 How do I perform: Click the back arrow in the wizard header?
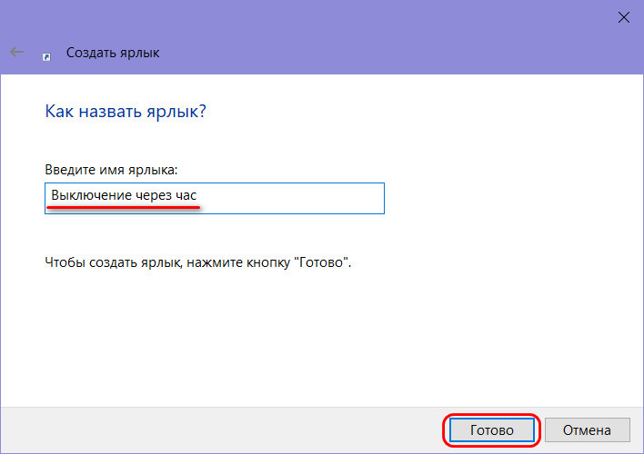(17, 52)
